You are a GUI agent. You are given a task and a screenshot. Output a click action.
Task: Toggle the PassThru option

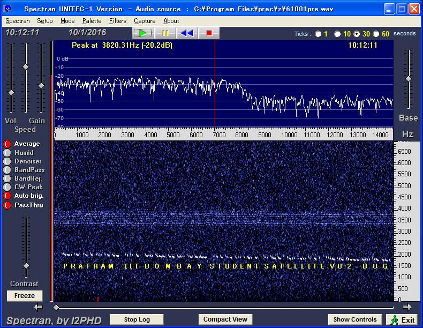coord(7,205)
